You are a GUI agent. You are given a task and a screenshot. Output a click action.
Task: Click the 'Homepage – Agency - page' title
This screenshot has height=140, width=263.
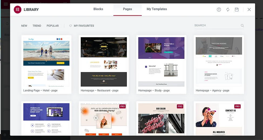click(x=212, y=90)
